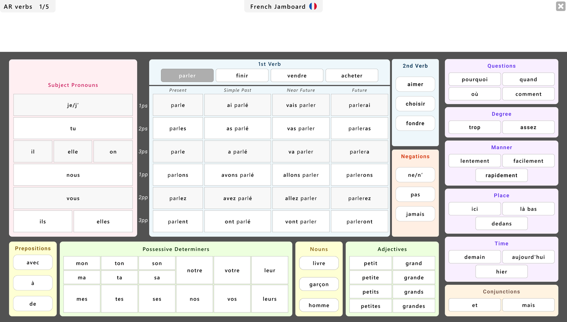Select the time word "hier"
Screen dimensions: 567x322
pyautogui.click(x=501, y=271)
